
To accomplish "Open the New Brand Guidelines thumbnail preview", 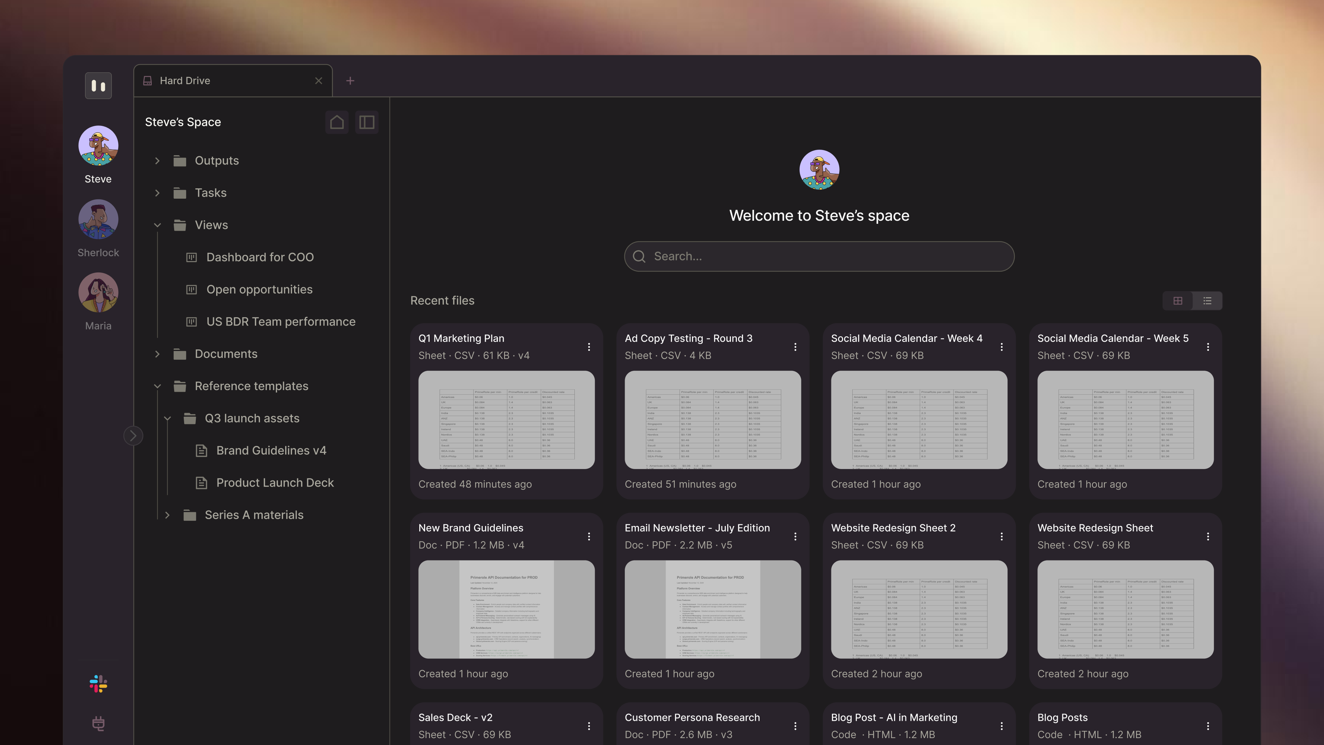I will tap(506, 609).
